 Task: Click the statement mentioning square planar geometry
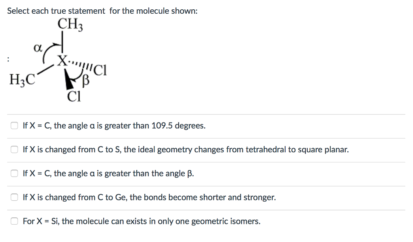click(186, 149)
